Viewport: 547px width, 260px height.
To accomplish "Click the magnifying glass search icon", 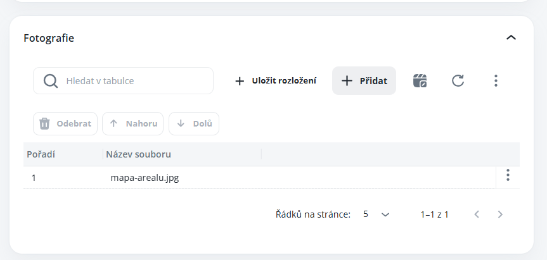I will tap(51, 81).
